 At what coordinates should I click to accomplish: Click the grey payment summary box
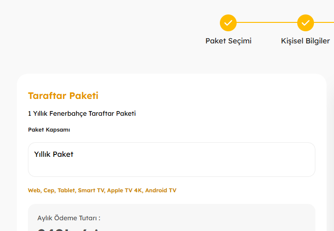coord(171,217)
